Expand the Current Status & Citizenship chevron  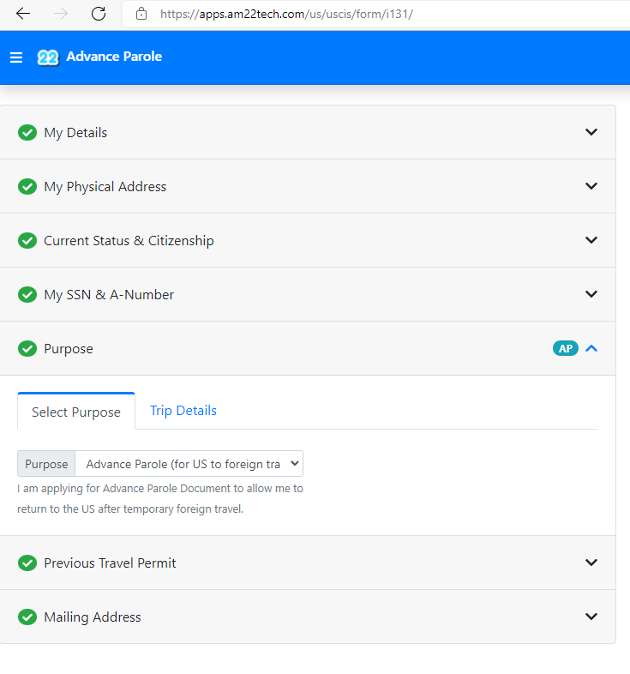point(591,240)
